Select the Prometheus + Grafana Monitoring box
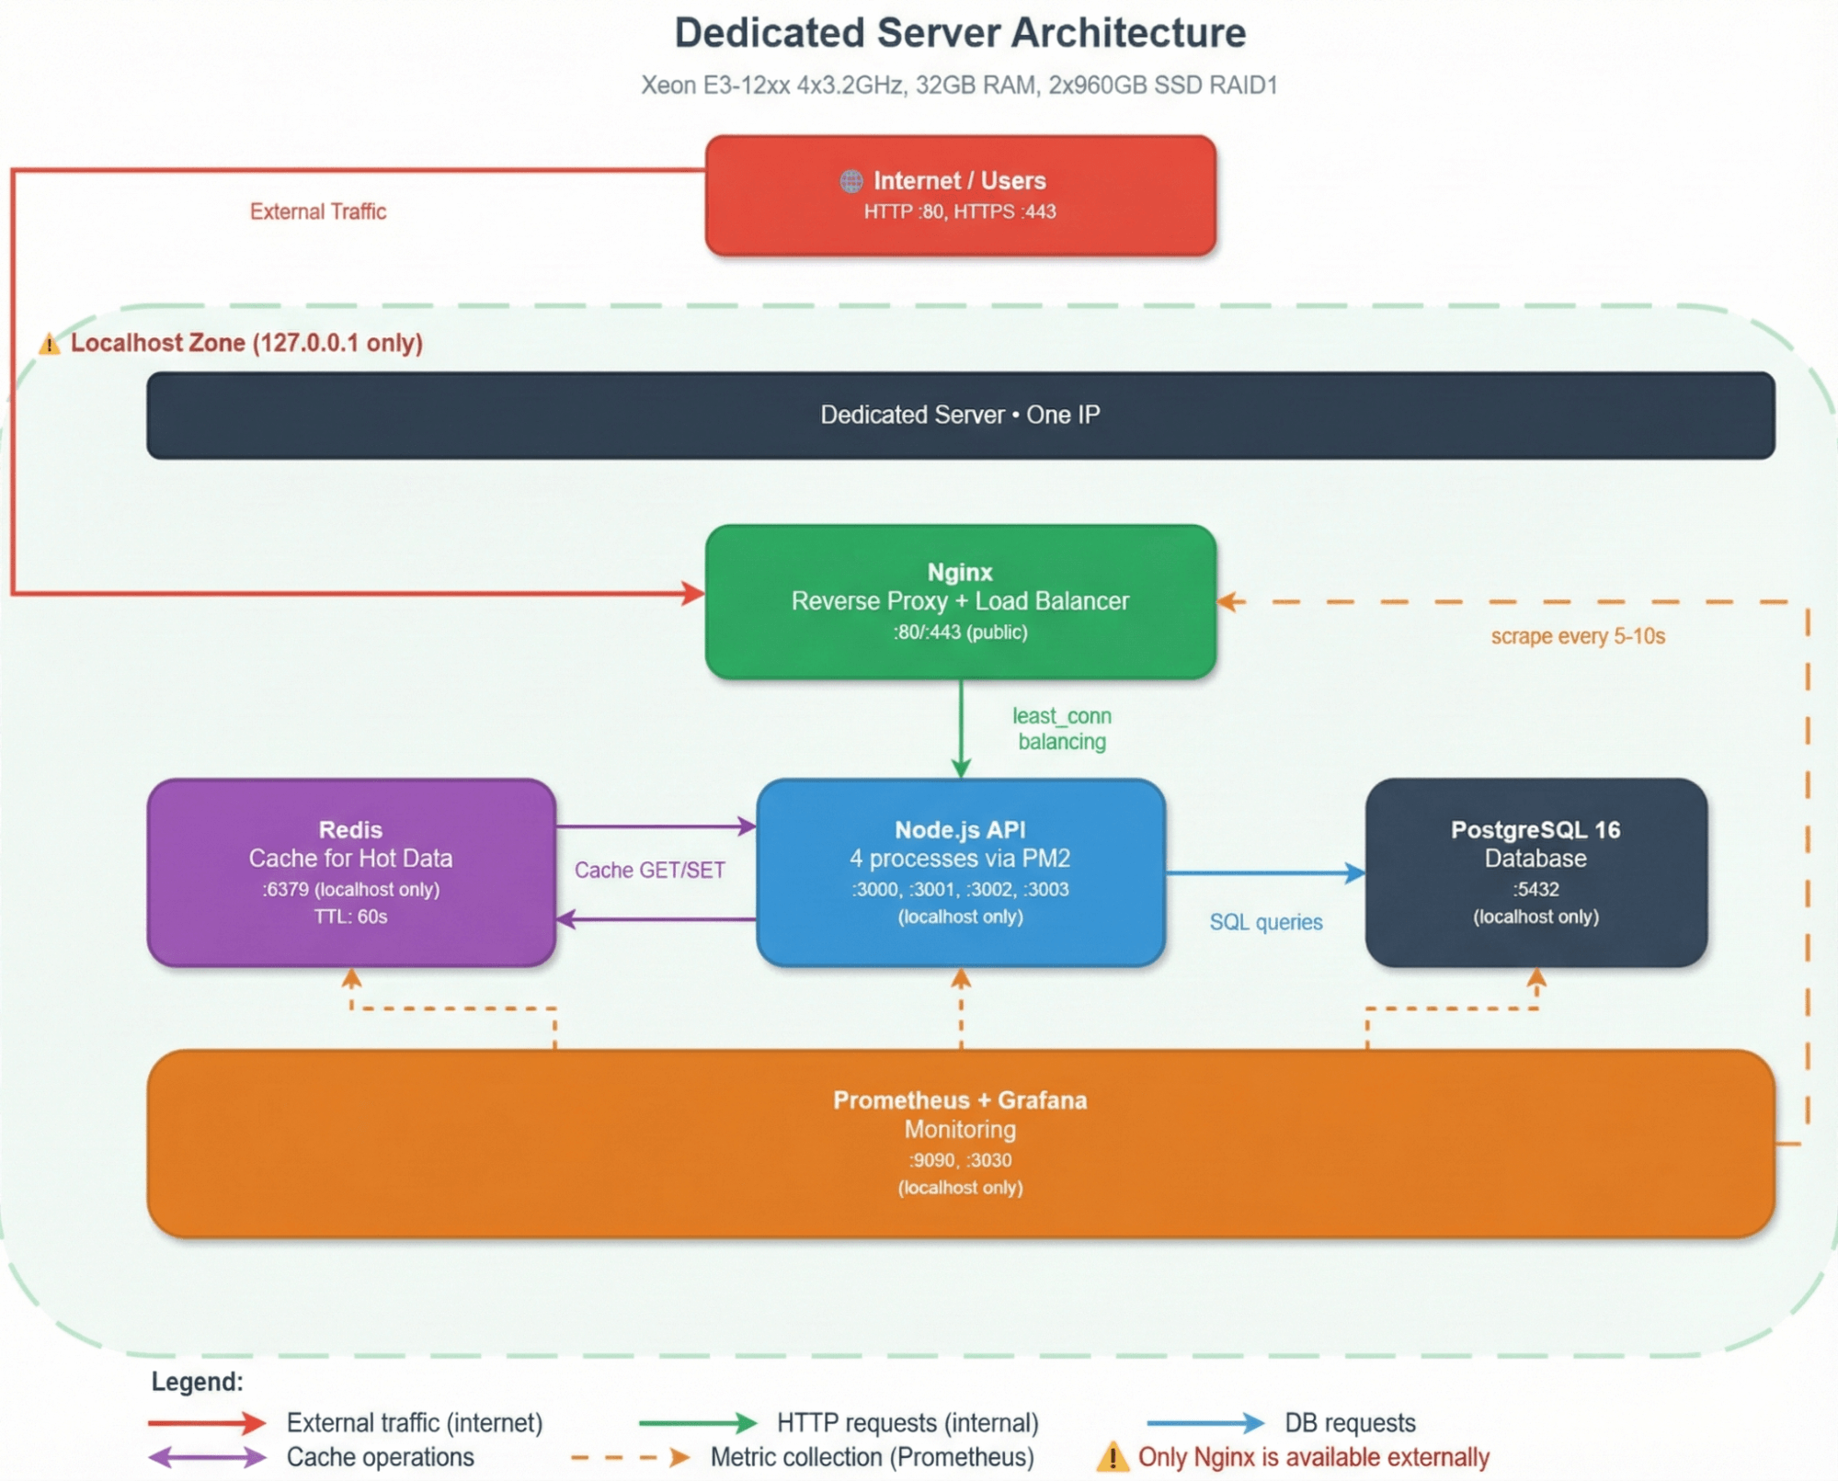Screen dimensions: 1838x1481 click(960, 1143)
